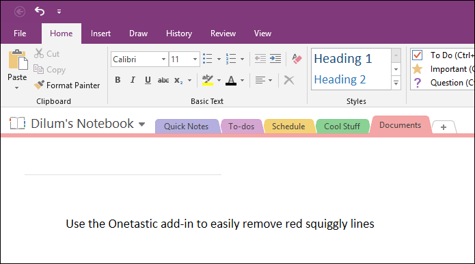Viewport: 475px width, 264px height.
Task: Click the text 'Use the Onetastic add-in'
Action: [x=130, y=224]
